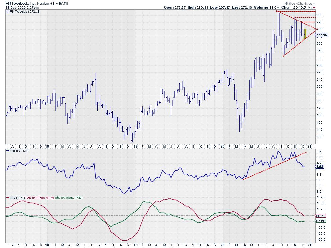
Task: Click the 4.08 FB:XLC value tag
Action: tap(319, 166)
